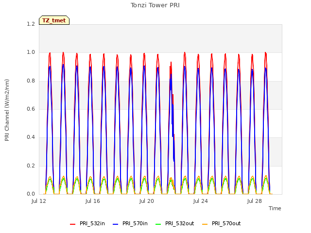This screenshot has width=311, height=233.
Task: Click the TZ_tmet label tag
Action: pyautogui.click(x=54, y=20)
